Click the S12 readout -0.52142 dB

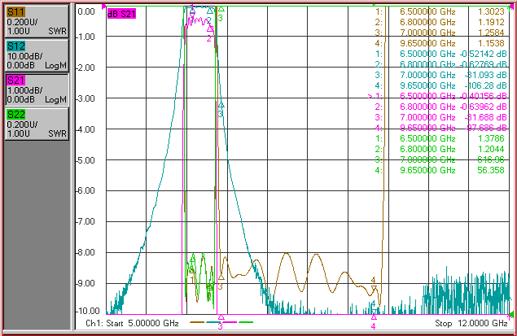point(483,54)
